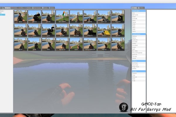
Task: Select the Emitter tool
Action: (x=139, y=44)
